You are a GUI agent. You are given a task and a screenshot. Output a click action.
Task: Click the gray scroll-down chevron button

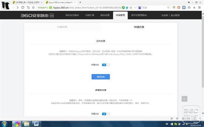pyautogui.click(x=185, y=99)
